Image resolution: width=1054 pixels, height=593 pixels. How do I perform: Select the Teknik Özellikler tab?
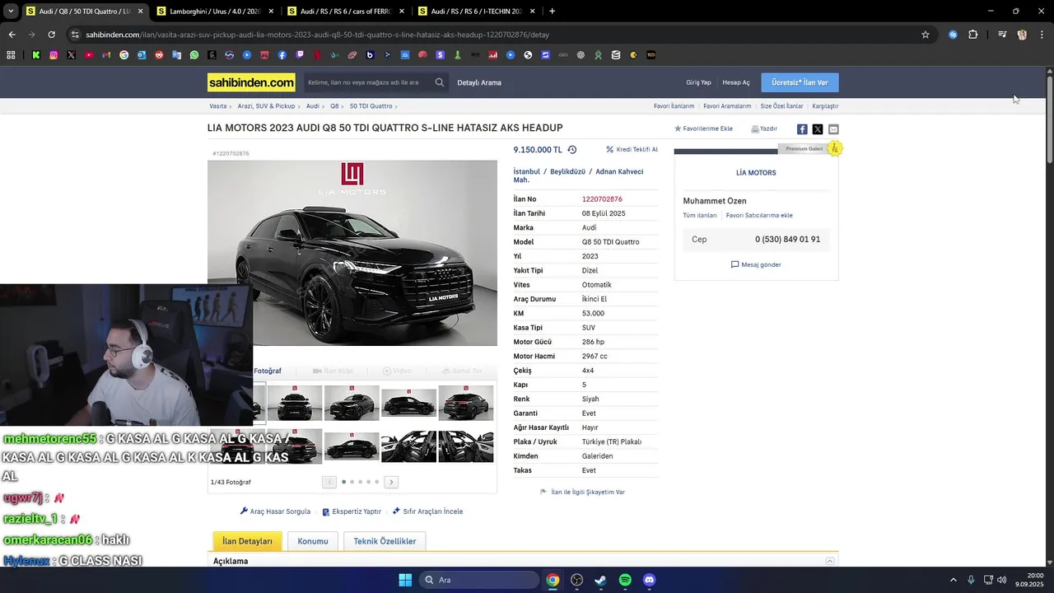[385, 541]
